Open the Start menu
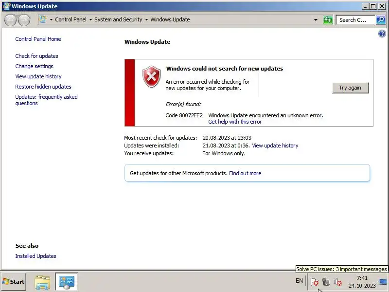 14,282
